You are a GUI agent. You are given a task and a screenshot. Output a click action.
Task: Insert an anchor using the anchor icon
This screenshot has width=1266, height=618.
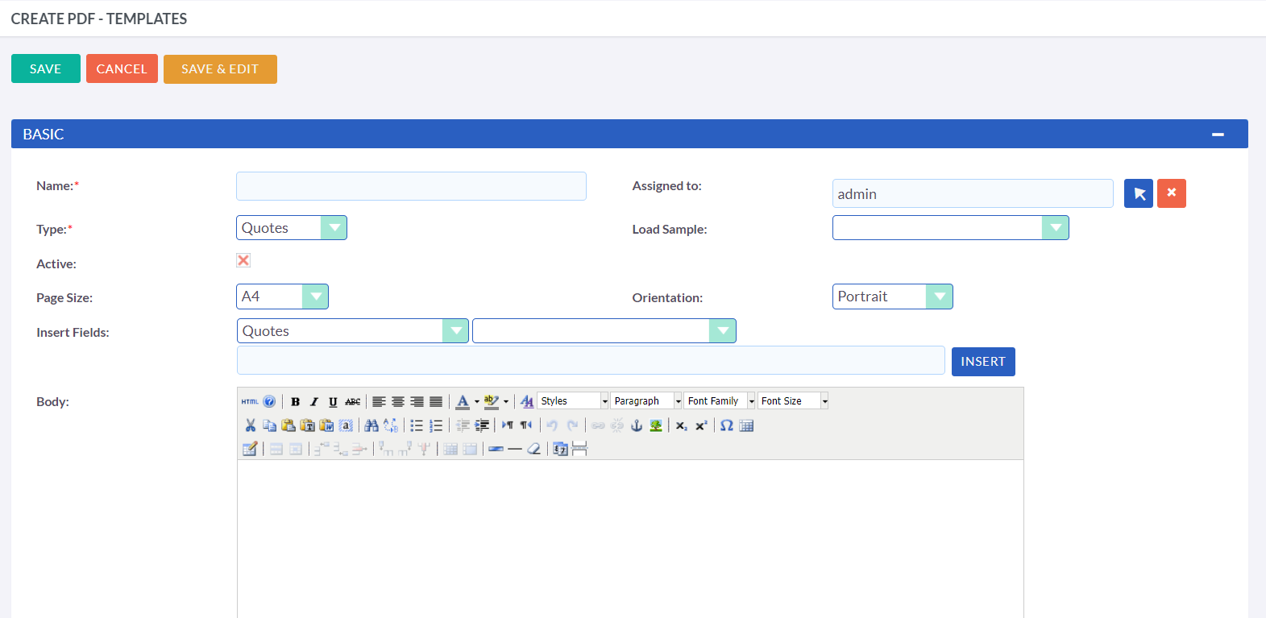tap(637, 425)
